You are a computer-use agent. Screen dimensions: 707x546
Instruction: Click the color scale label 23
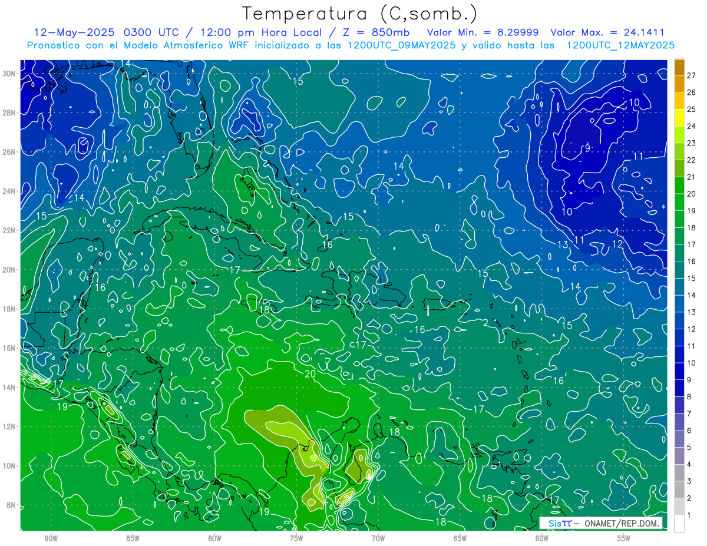(691, 143)
